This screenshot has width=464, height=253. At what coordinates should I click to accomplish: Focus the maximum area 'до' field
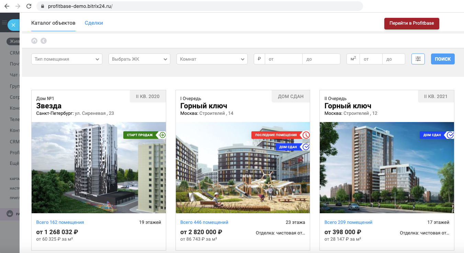tap(394, 59)
